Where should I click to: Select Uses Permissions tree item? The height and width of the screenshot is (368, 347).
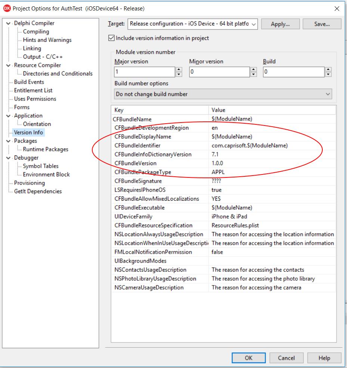pos(35,99)
